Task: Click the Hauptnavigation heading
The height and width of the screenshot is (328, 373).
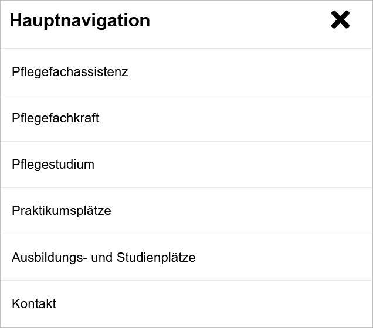Action: point(80,20)
